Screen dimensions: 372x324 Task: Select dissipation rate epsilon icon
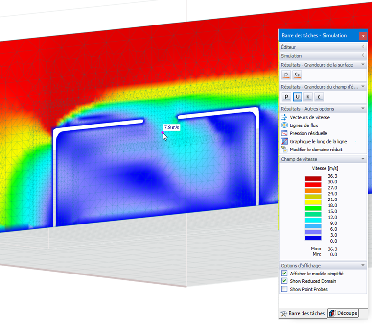[x=319, y=97]
